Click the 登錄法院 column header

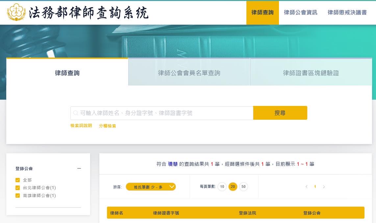click(x=247, y=213)
